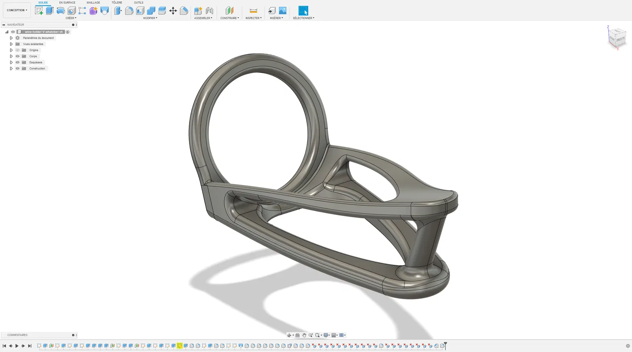
Task: Select the yellow highlighted timeline sketch feature
Action: 180,346
